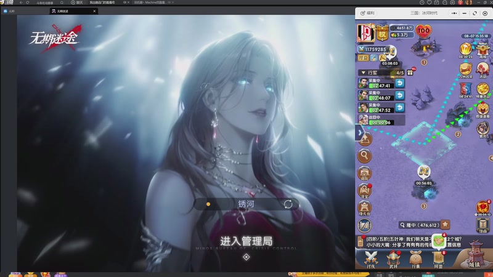Click the 11759285 power value

[x=375, y=49]
